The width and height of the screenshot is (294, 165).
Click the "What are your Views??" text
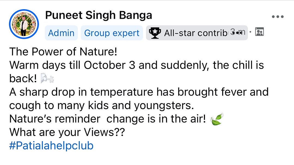coord(67,132)
